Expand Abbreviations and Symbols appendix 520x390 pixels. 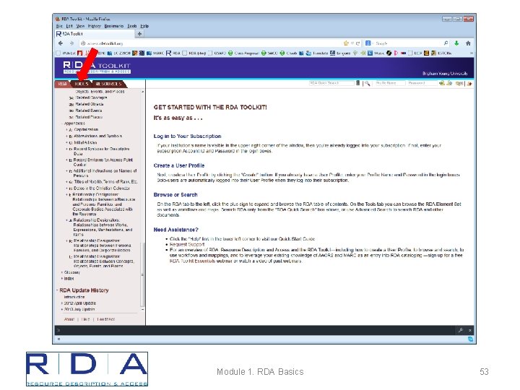tap(67, 136)
